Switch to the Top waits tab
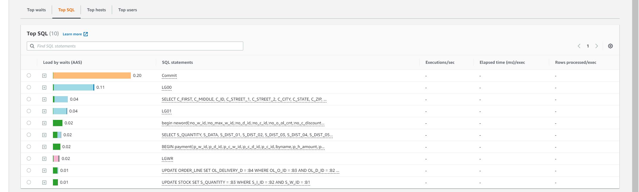639x192 pixels. 36,10
